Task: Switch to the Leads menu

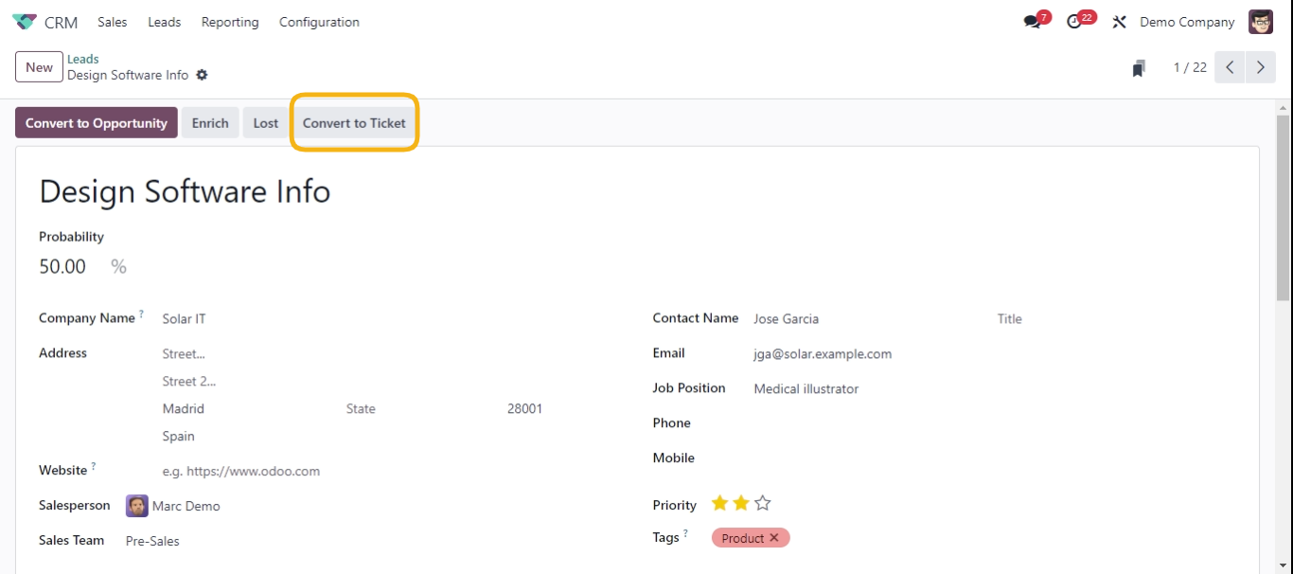Action: 164,22
